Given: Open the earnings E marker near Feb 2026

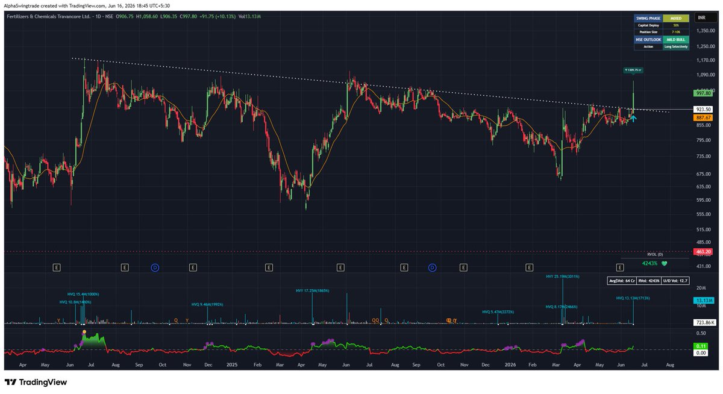Looking at the screenshot, I should click(529, 267).
